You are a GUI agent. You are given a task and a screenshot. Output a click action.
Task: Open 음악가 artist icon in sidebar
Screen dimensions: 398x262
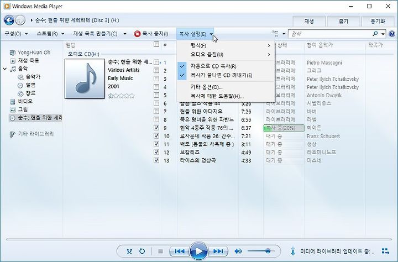point(20,77)
